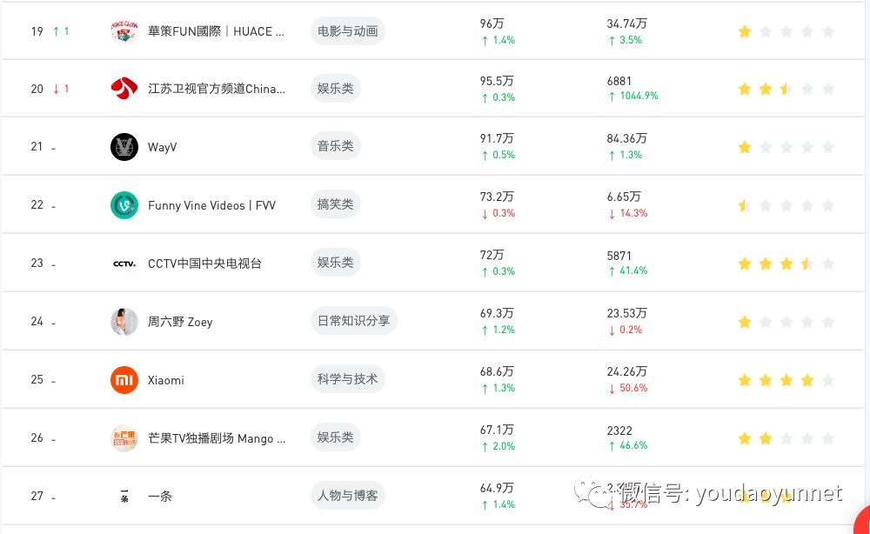The height and width of the screenshot is (534, 870).
Task: Click the 日常知识分享 category tag
Action: 353,321
